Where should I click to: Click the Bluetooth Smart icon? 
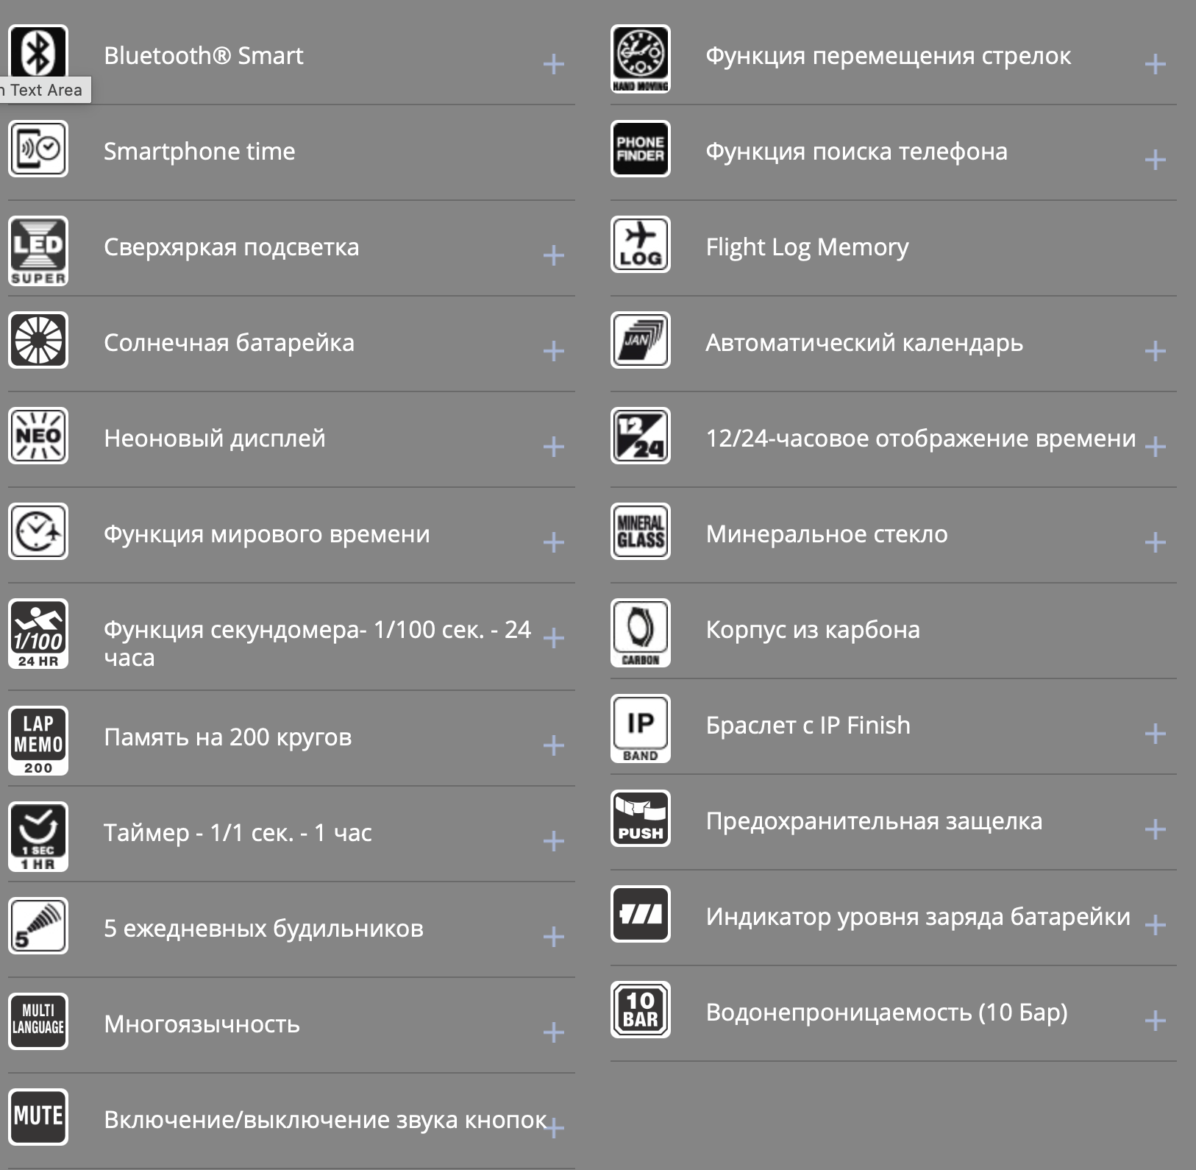pyautogui.click(x=38, y=52)
